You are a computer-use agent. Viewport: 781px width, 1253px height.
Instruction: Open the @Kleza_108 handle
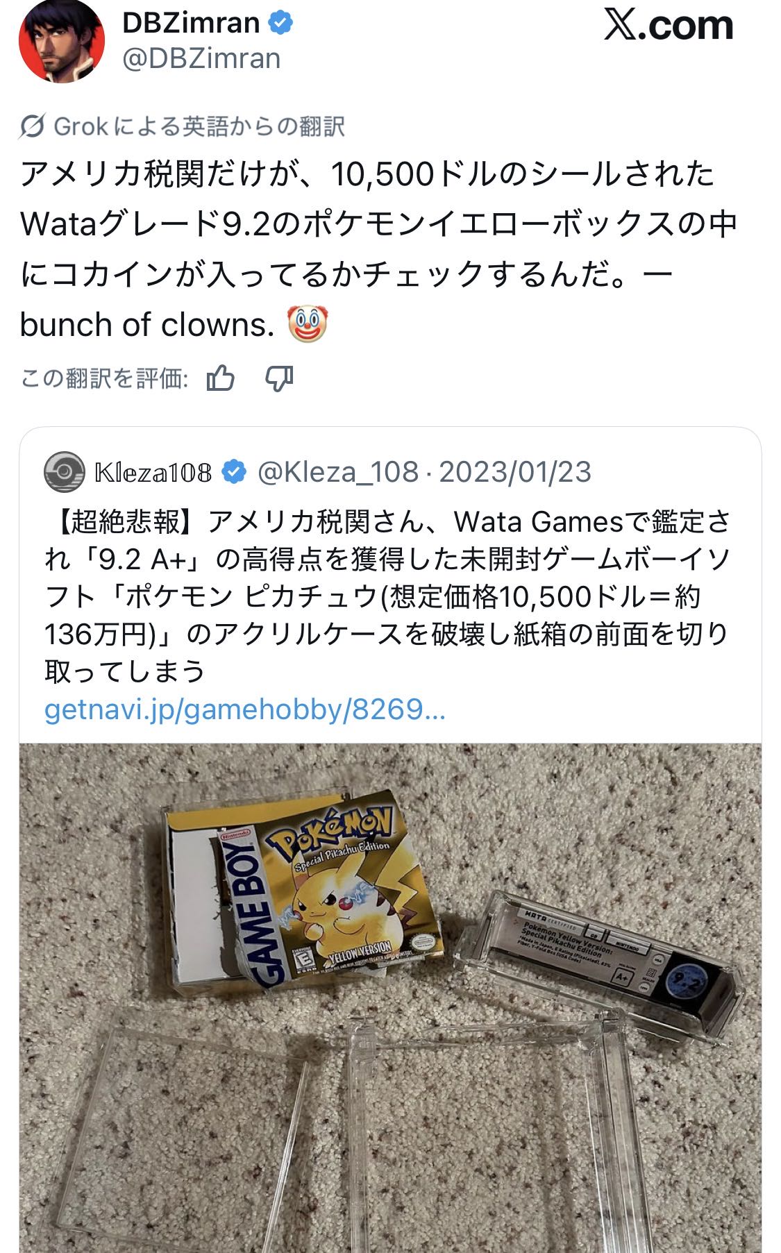(x=338, y=472)
